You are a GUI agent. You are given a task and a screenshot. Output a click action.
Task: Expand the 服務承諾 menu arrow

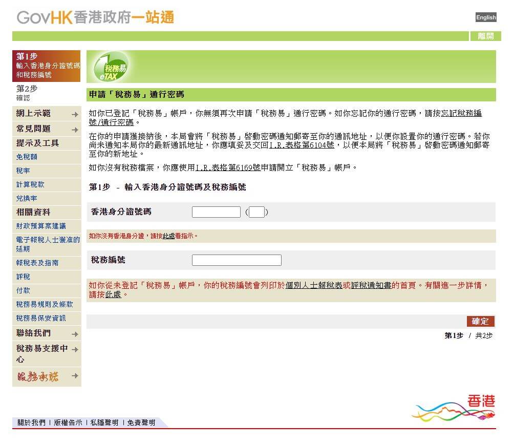coord(75,376)
